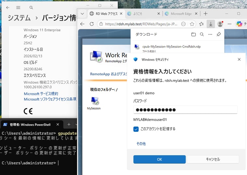Click the rdsh.mylab.test address bar
The width and height of the screenshot is (247, 175).
[x=141, y=24]
